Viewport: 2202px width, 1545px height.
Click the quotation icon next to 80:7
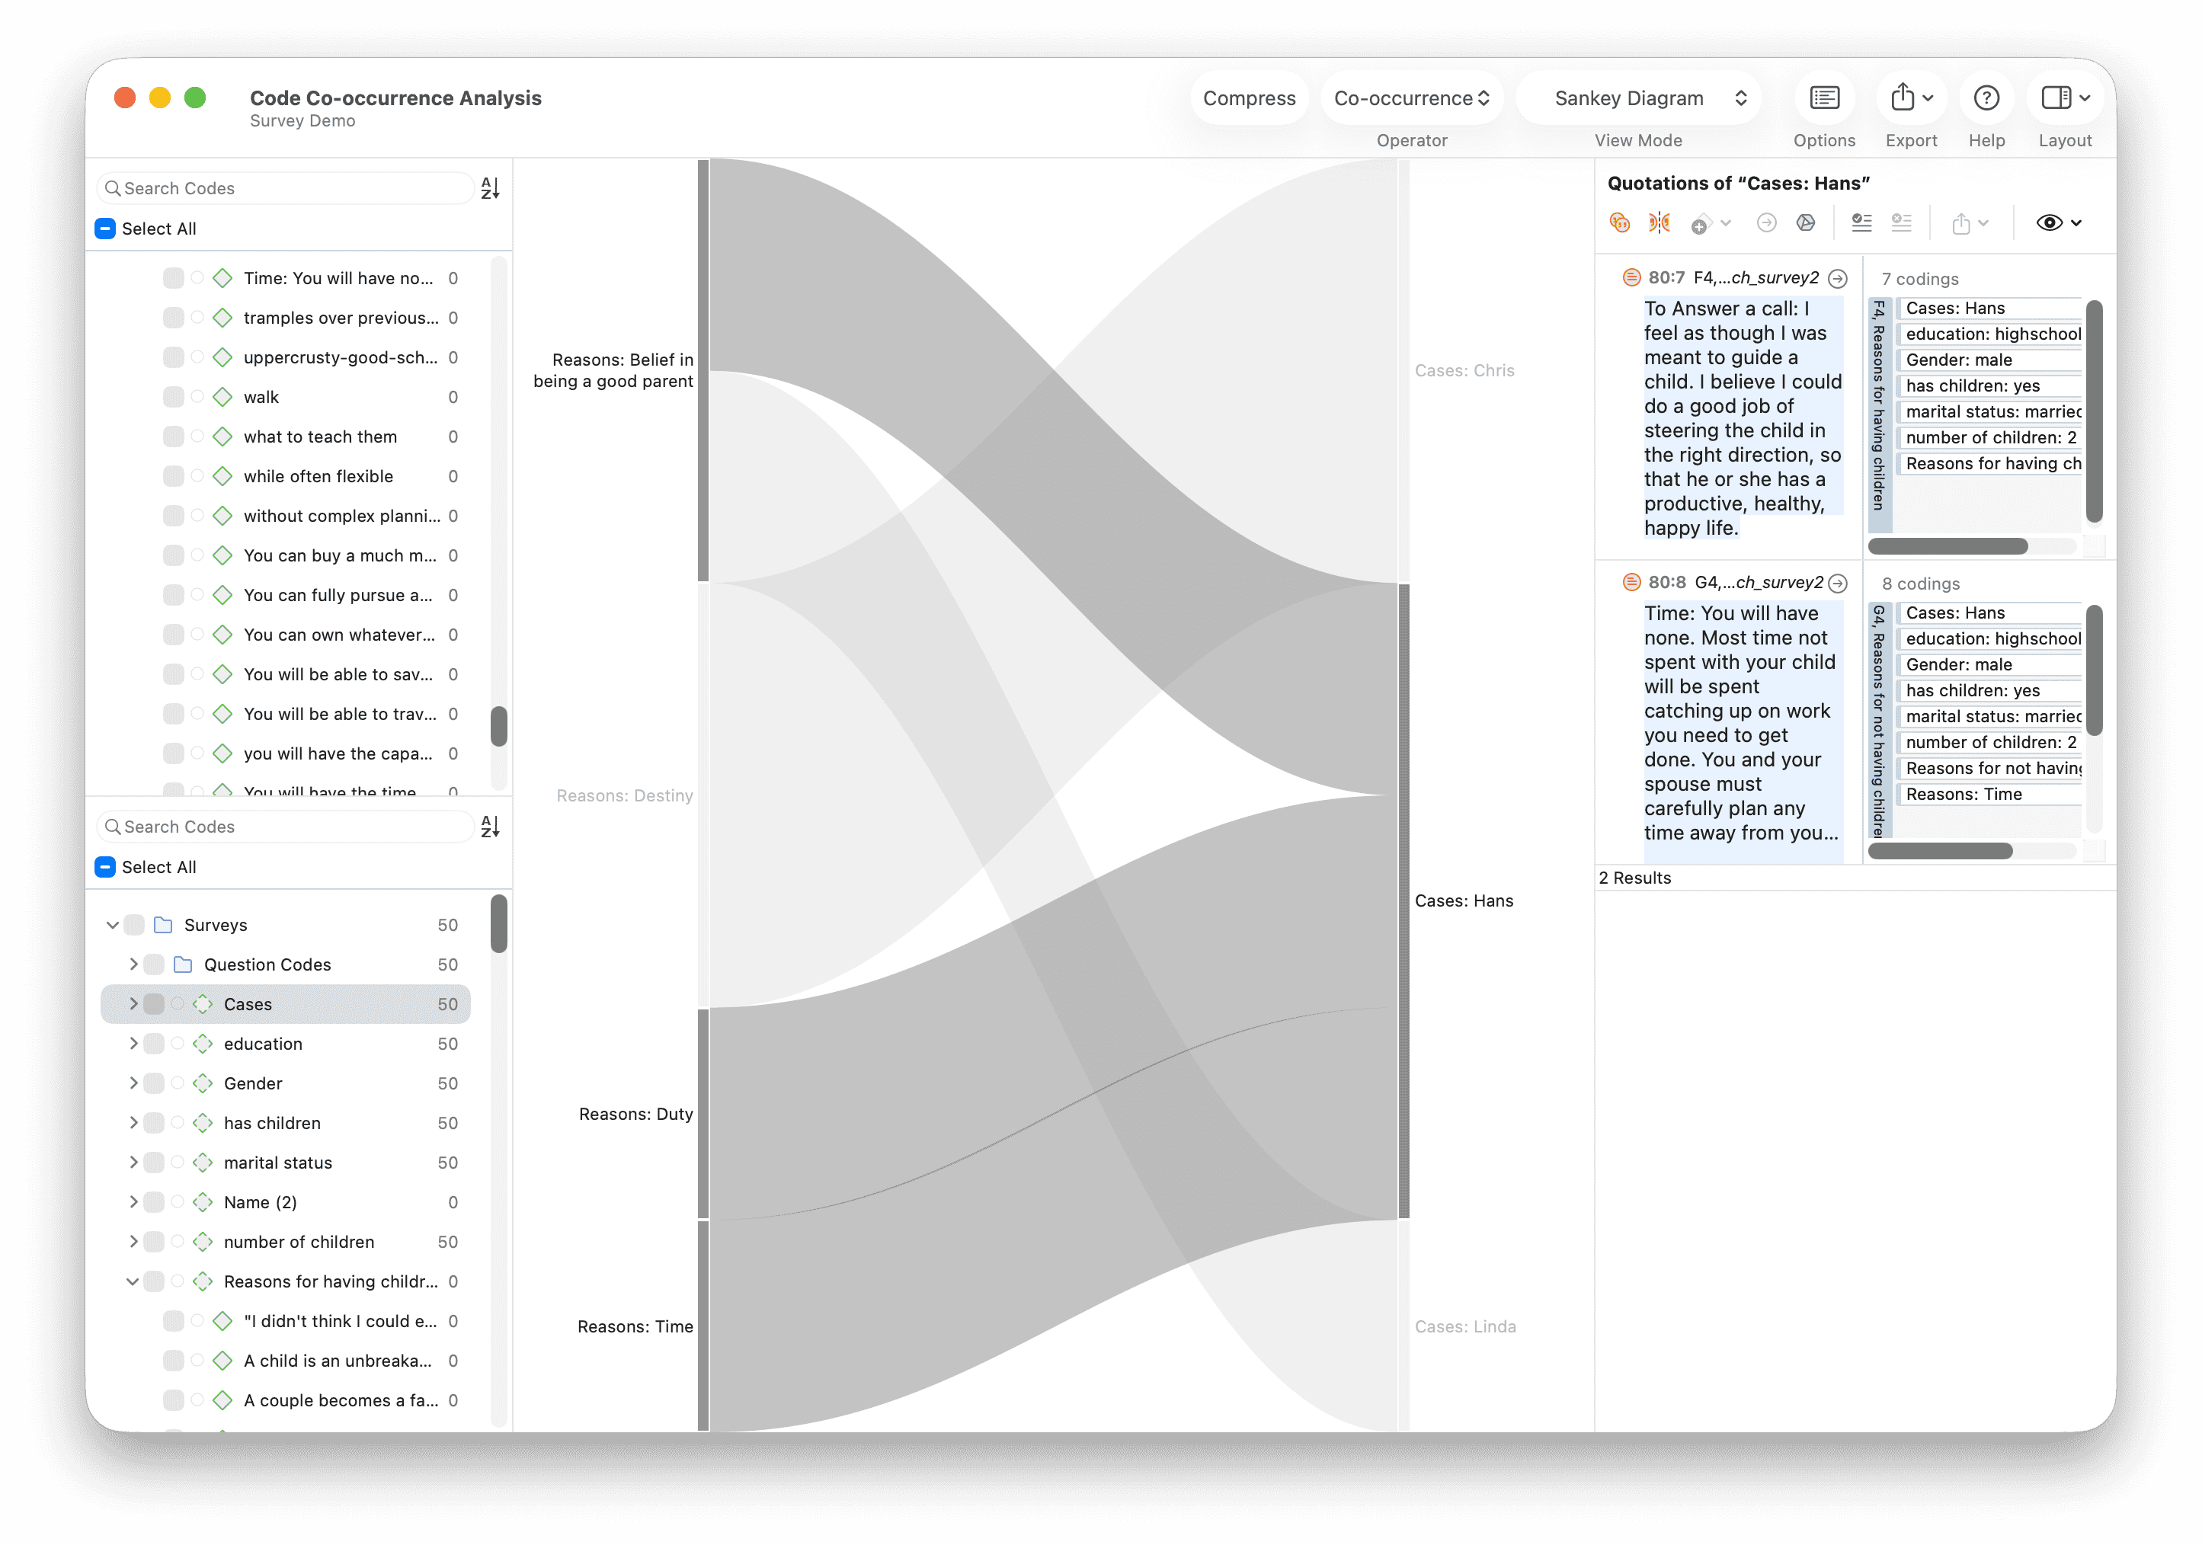point(1631,277)
